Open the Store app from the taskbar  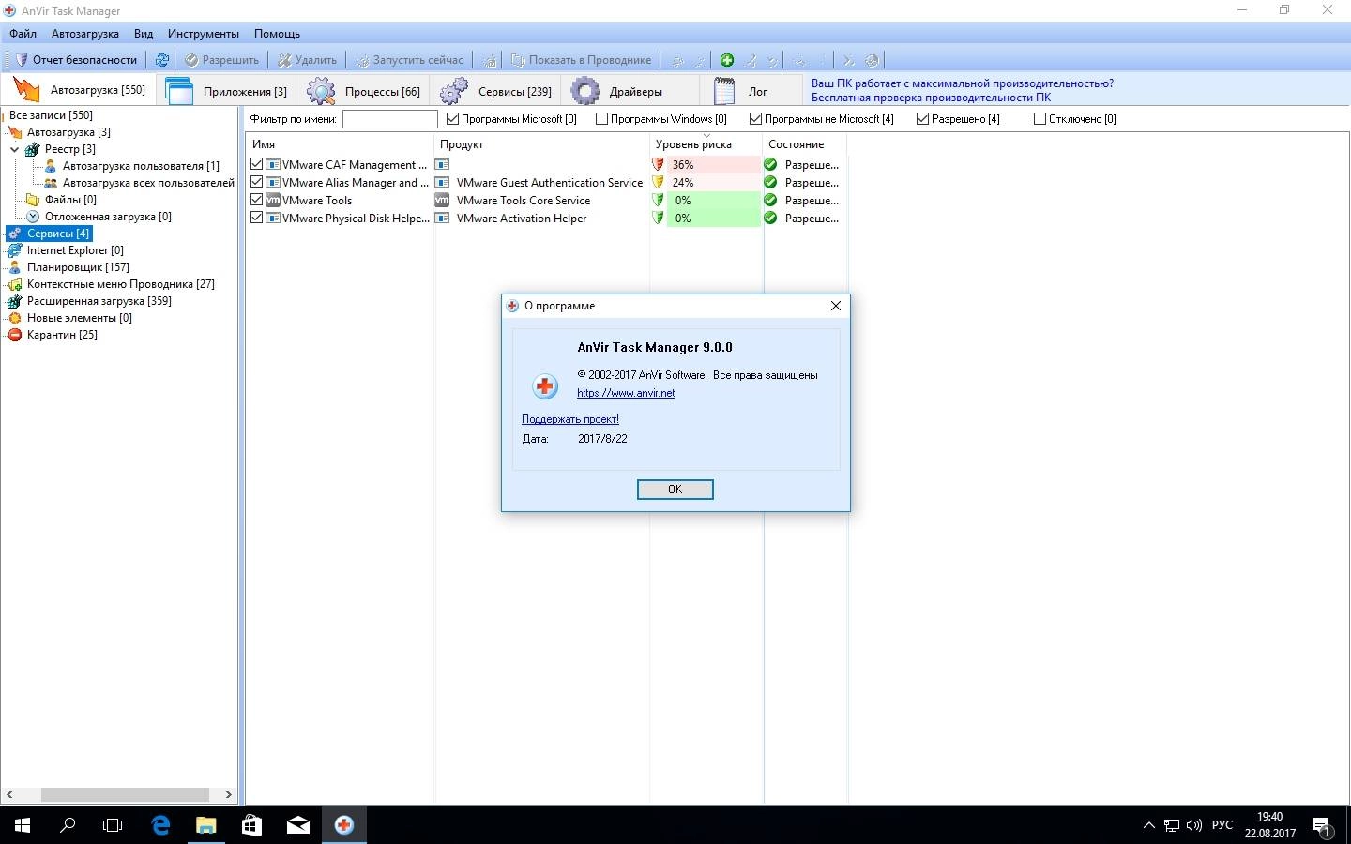click(x=251, y=825)
